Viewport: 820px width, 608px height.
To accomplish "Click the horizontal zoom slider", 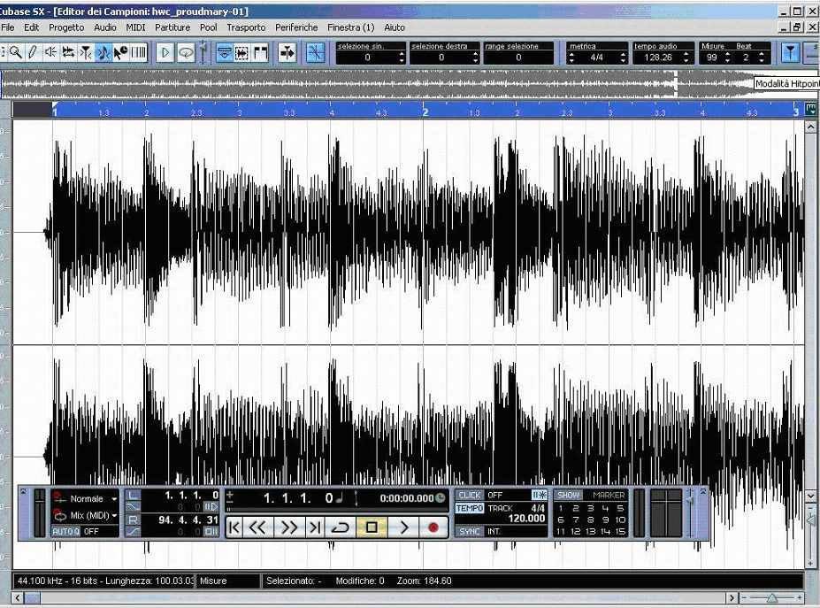I will tap(773, 599).
